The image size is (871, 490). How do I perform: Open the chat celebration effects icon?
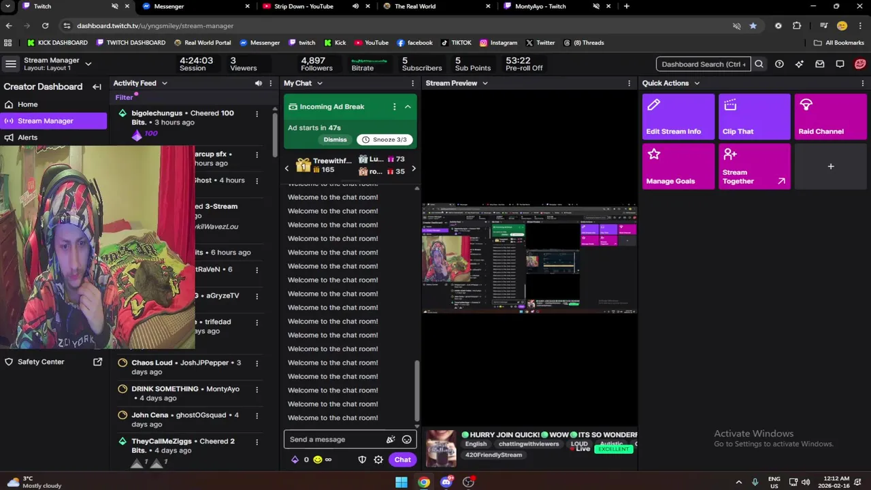(391, 440)
